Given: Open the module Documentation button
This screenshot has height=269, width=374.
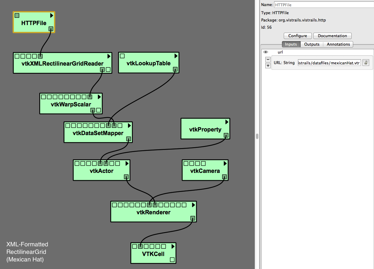Looking at the screenshot, I should pyautogui.click(x=332, y=36).
